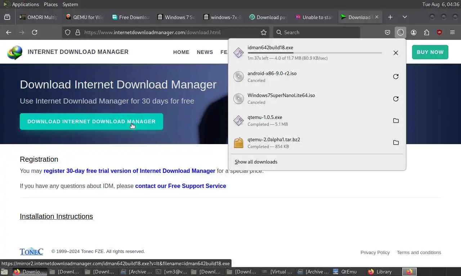Retry the Windows7SuperNanoLite64.iso download
Viewport: 461px width, 276px height.
pyautogui.click(x=395, y=99)
